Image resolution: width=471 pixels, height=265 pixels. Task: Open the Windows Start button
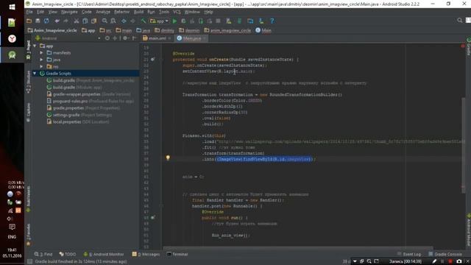tap(12, 7)
